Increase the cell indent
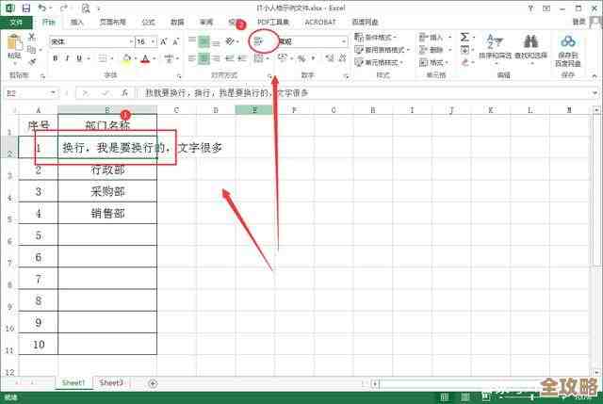This screenshot has width=603, height=404. pyautogui.click(x=242, y=58)
